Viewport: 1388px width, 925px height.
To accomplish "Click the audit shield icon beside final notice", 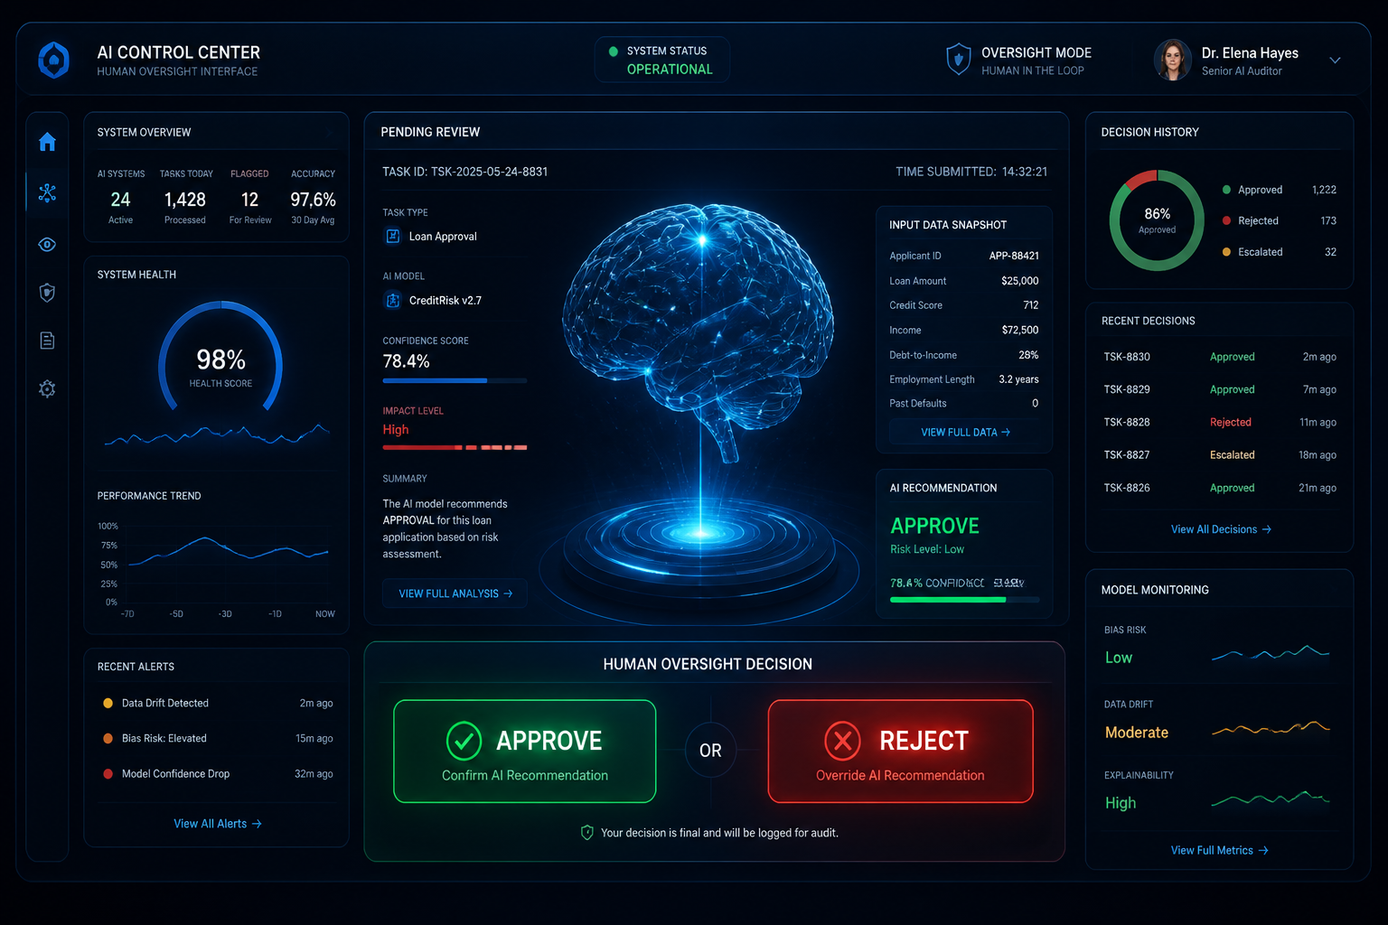I will pos(587,833).
